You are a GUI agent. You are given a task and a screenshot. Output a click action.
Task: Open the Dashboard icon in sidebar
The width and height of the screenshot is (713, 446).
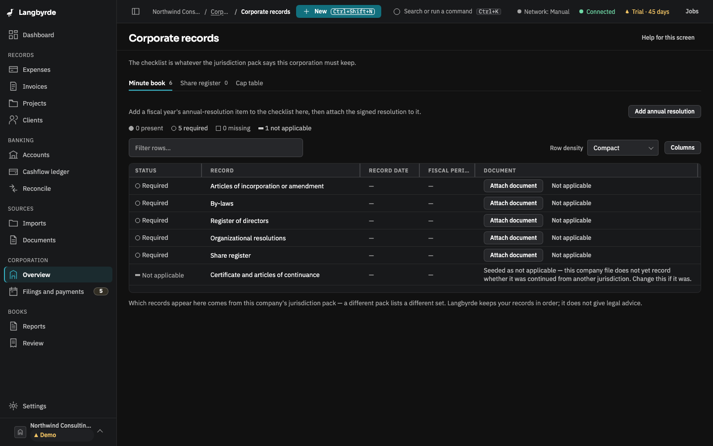pyautogui.click(x=13, y=35)
